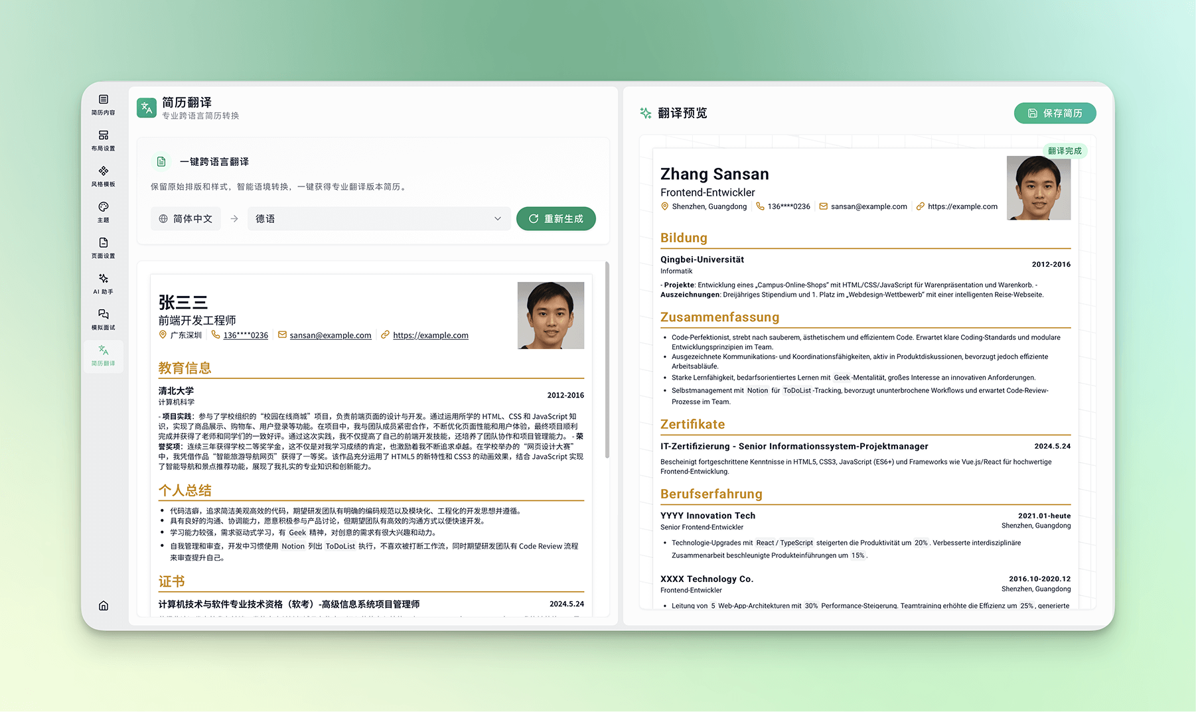The image size is (1196, 712).
Task: Click the home icon at sidebar bottom
Action: [x=104, y=605]
